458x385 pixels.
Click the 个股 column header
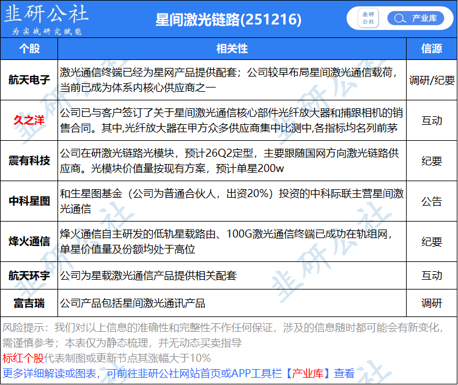[x=29, y=48]
